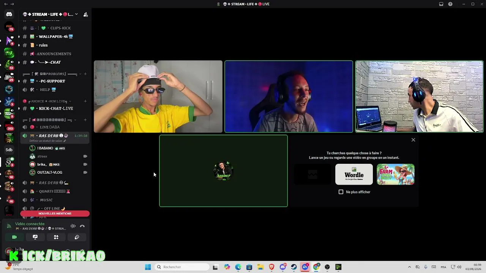Image resolution: width=486 pixels, height=273 pixels.
Task: Join the HELP voice channel
Action: pyautogui.click(x=55, y=89)
